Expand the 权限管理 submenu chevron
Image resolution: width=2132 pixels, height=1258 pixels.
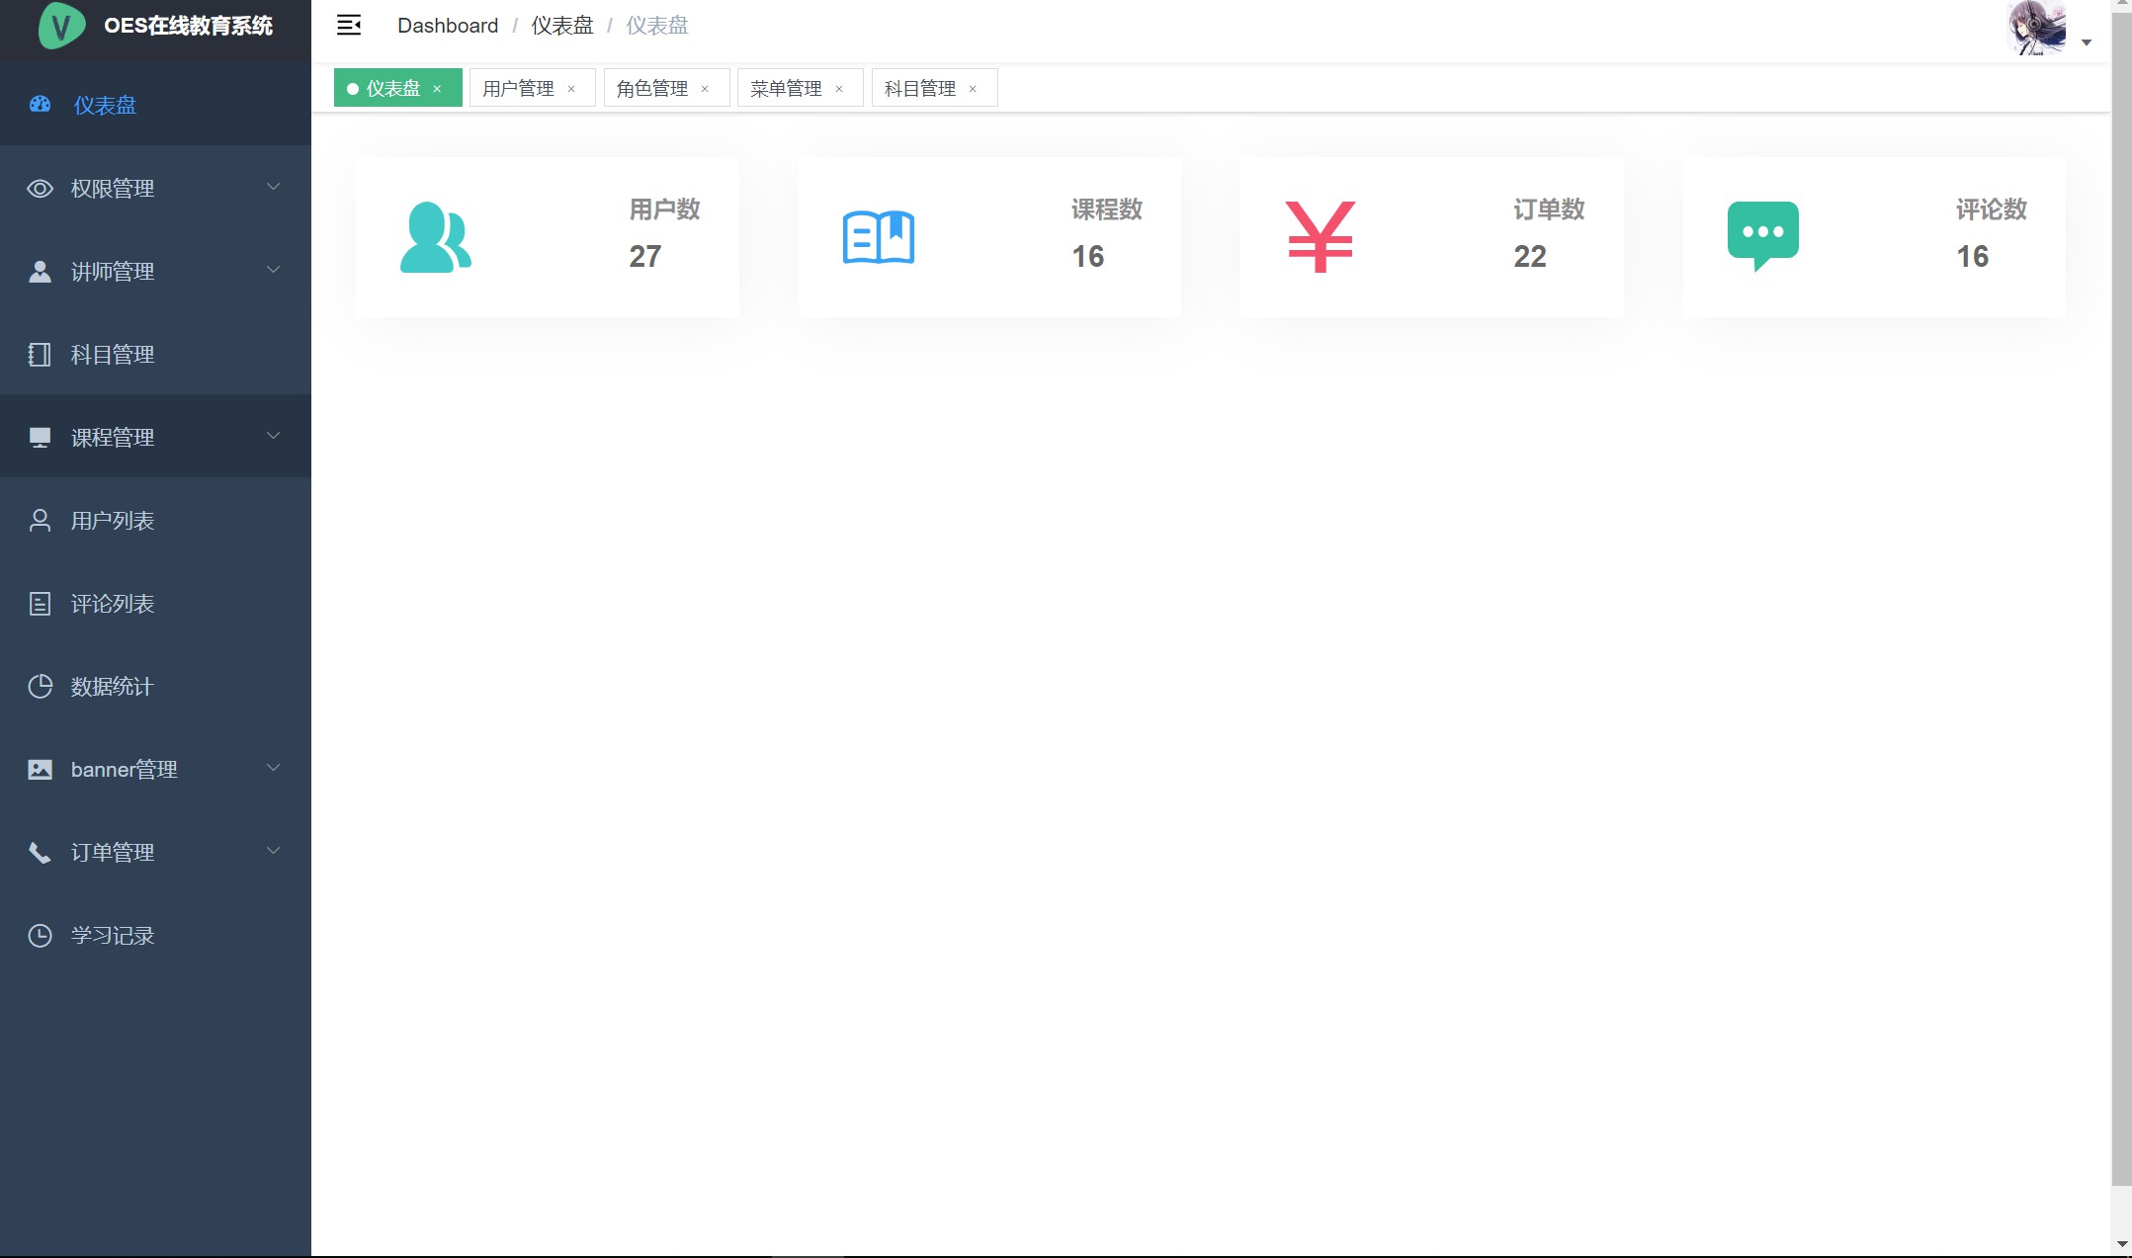(274, 187)
